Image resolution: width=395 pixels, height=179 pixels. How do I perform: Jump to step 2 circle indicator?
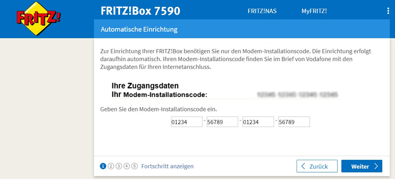click(111, 166)
